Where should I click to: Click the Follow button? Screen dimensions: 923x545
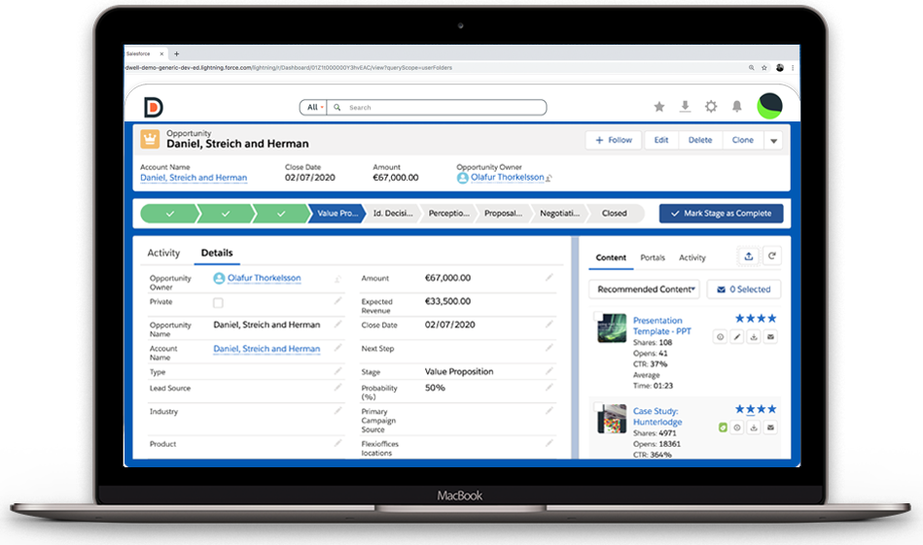click(614, 140)
